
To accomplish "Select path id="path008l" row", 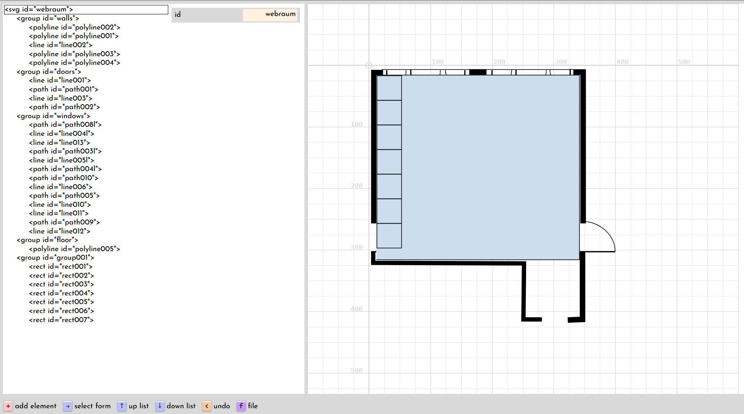I will [65, 125].
